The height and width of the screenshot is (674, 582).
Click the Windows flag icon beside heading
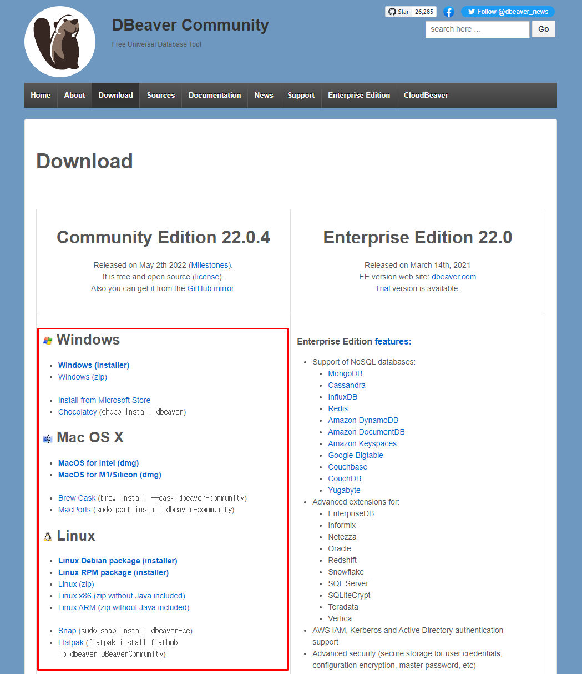48,340
